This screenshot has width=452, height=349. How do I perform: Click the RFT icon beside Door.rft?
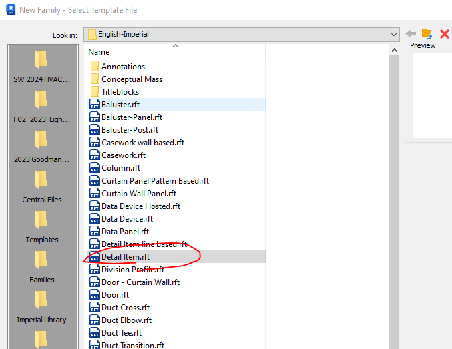tap(95, 295)
